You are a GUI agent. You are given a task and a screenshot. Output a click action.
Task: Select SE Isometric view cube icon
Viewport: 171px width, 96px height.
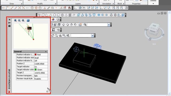68,25
